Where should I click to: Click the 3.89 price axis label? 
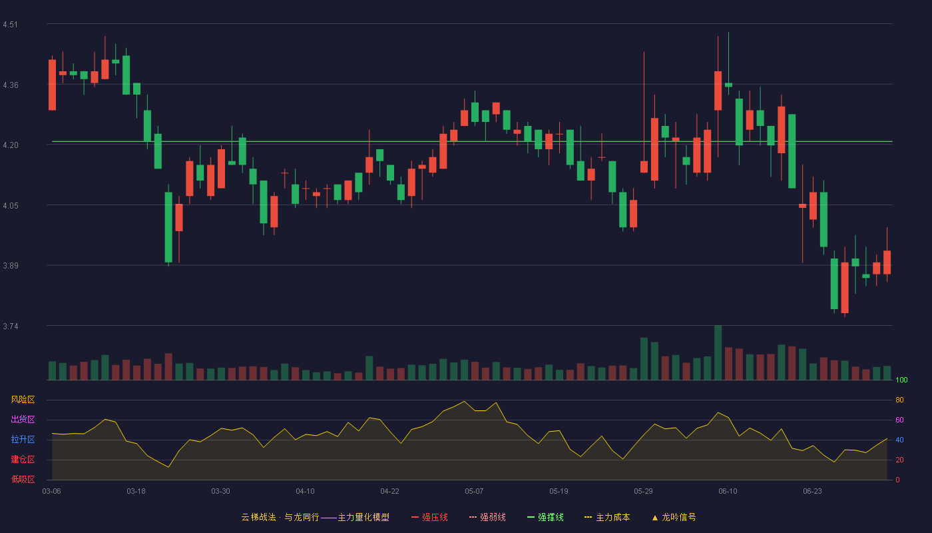10,266
